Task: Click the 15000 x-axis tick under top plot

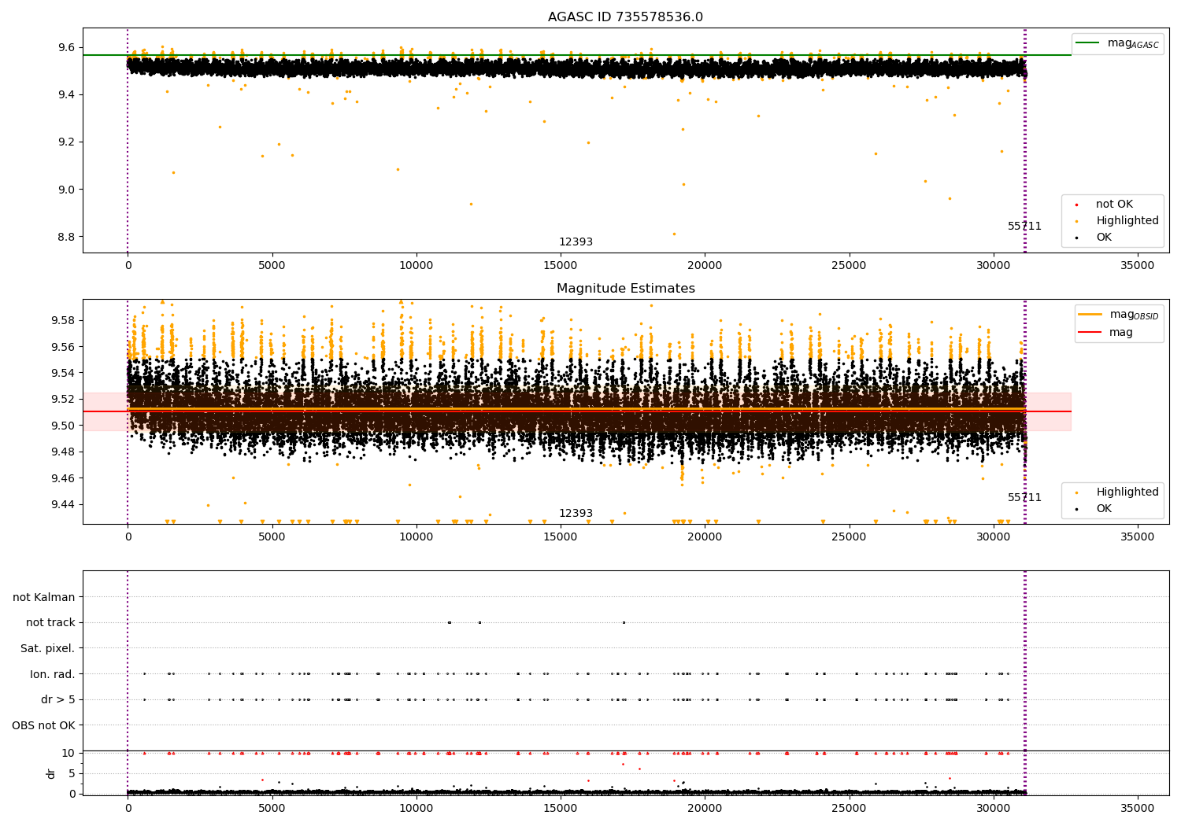Action: click(561, 266)
